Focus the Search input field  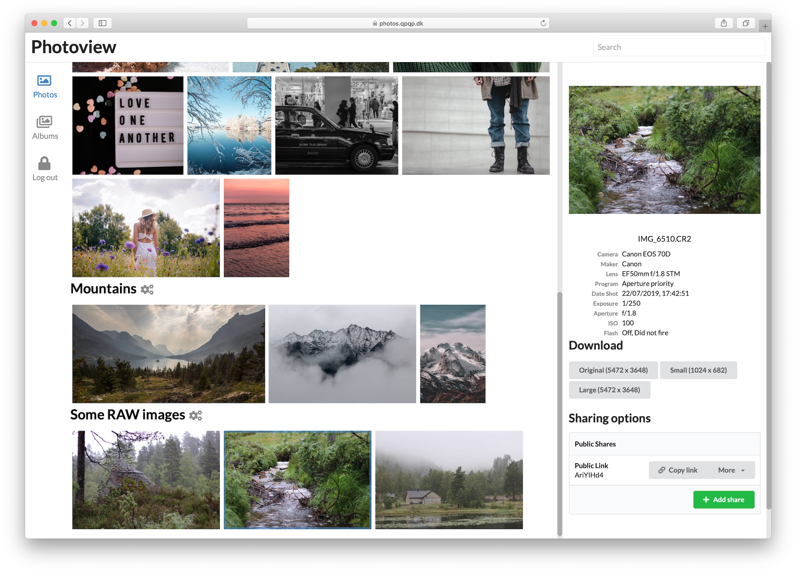(679, 47)
